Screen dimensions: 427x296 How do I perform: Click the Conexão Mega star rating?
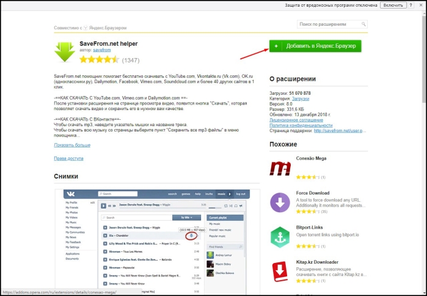pos(308,177)
